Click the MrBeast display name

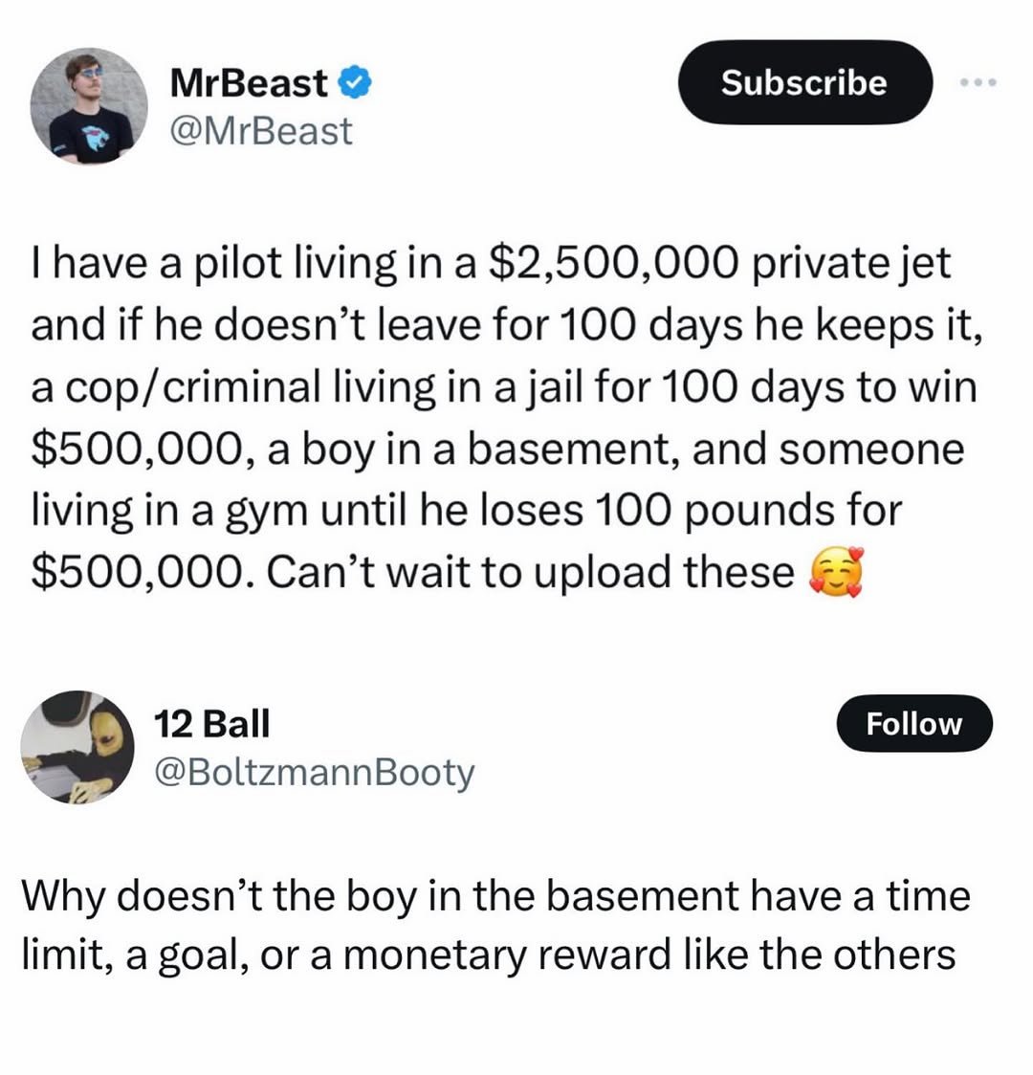[x=249, y=84]
